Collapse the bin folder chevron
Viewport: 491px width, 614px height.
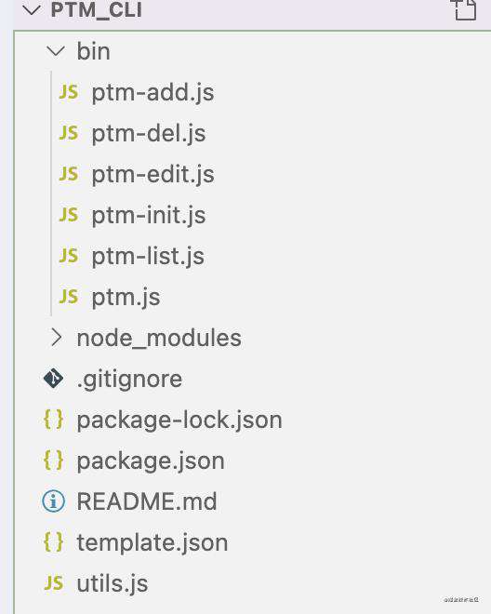tap(56, 51)
